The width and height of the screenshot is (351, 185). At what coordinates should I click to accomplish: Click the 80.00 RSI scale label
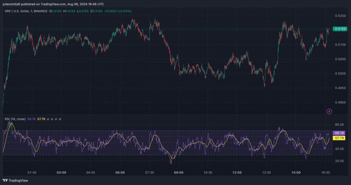click(x=339, y=125)
